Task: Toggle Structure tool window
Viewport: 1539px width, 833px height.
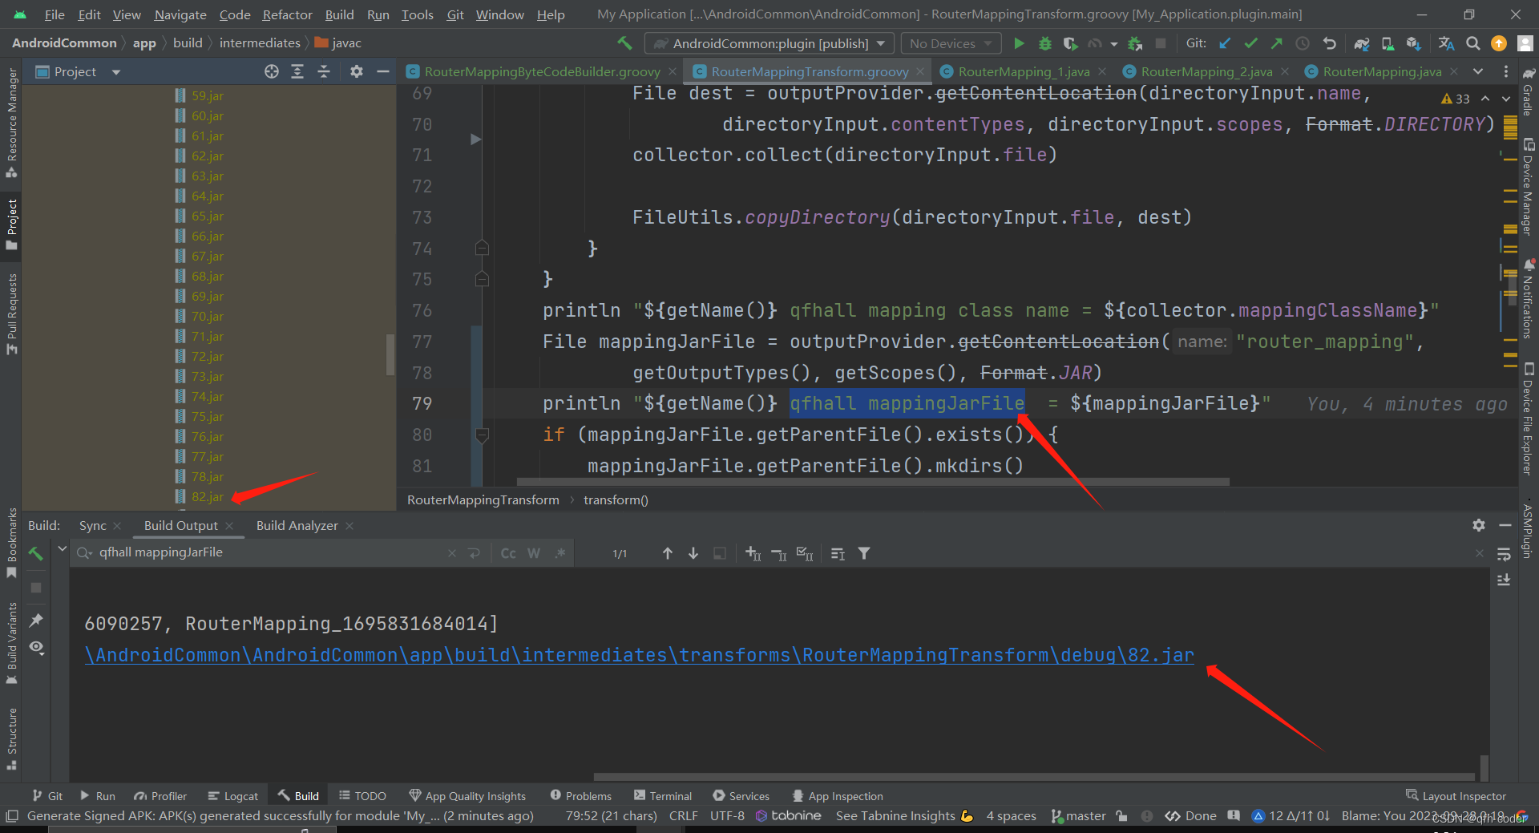Action: click(11, 739)
